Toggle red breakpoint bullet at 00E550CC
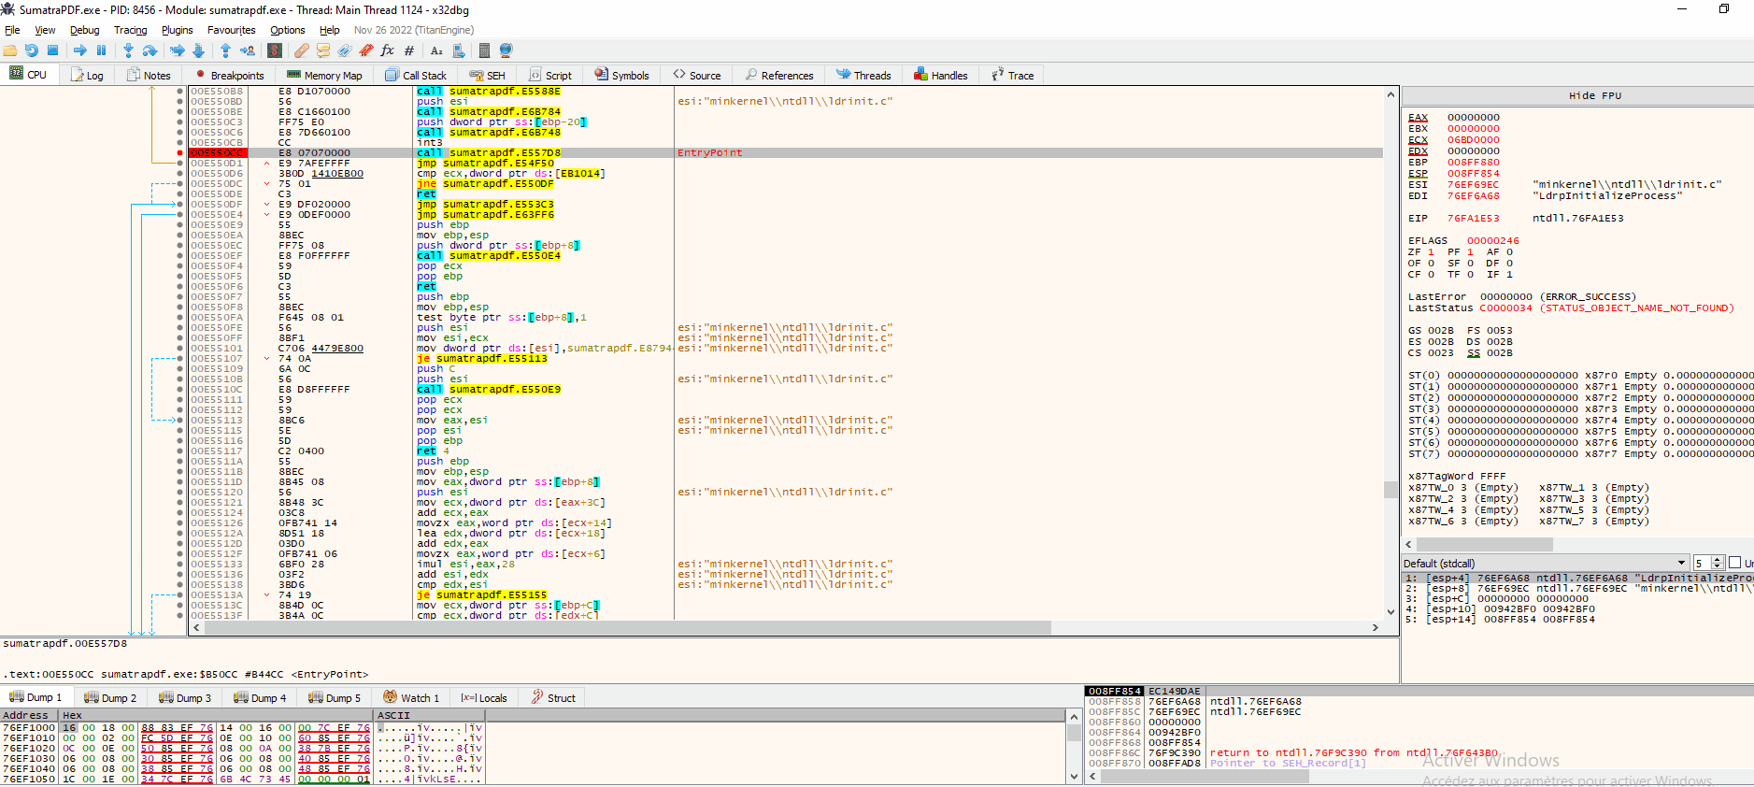Image resolution: width=1754 pixels, height=787 pixels. (x=179, y=152)
